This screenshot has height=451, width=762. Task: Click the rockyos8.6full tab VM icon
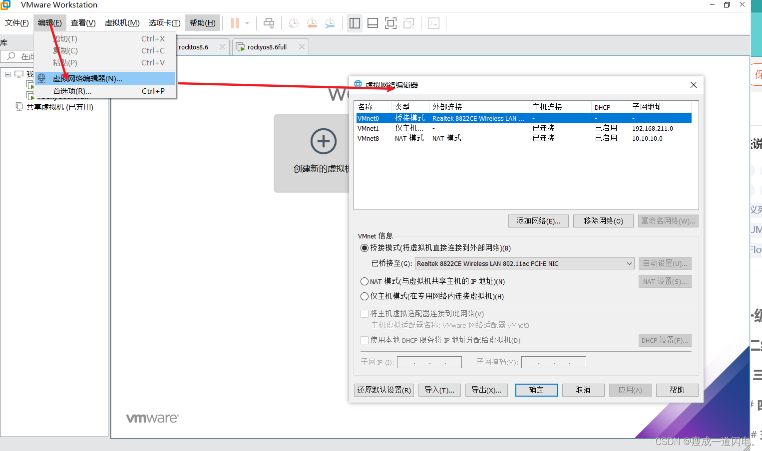tap(240, 47)
